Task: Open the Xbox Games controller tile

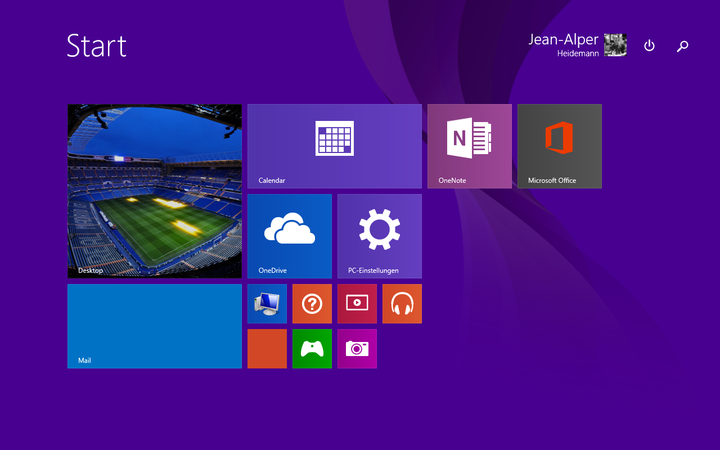Action: [312, 349]
